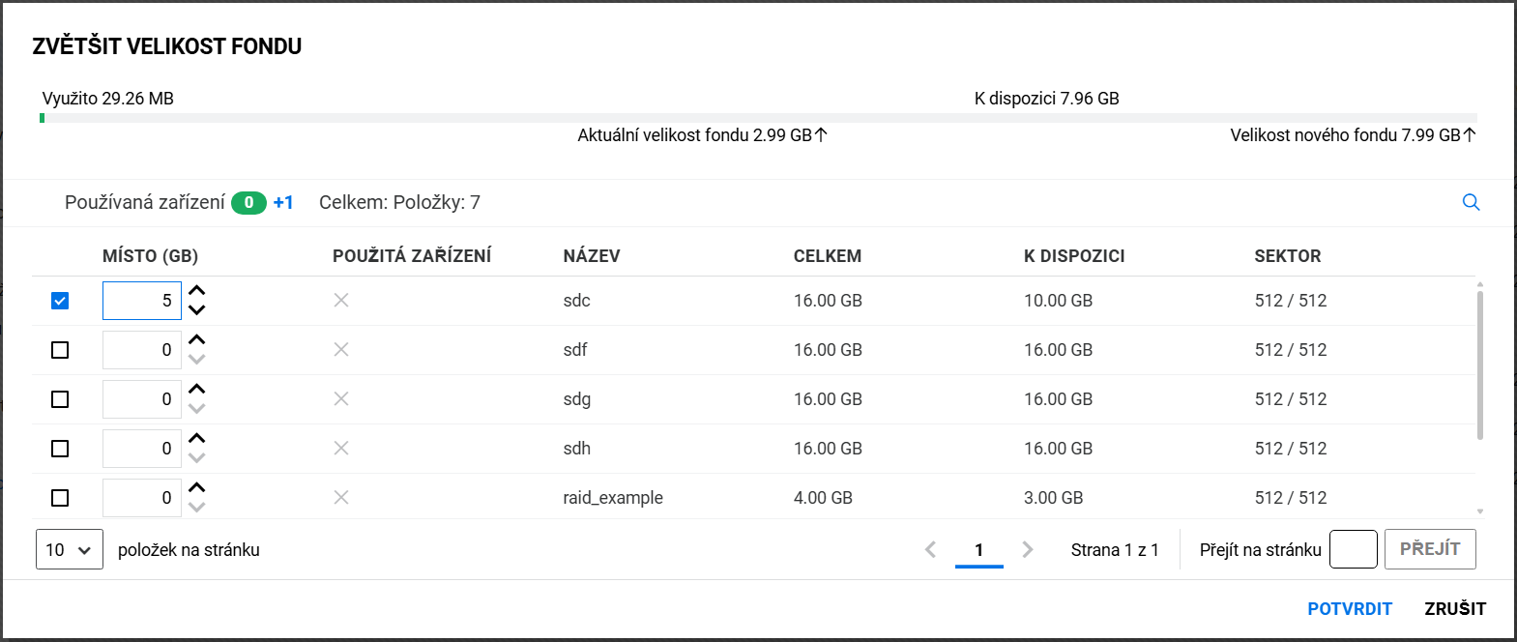Increase space value for raid_example
Image resolution: width=1517 pixels, height=642 pixels.
coord(197,487)
